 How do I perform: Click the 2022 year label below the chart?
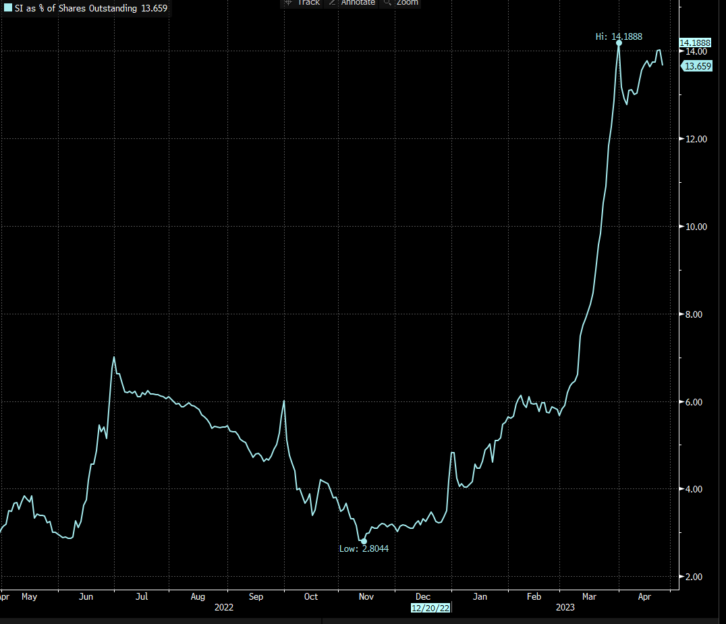point(224,607)
